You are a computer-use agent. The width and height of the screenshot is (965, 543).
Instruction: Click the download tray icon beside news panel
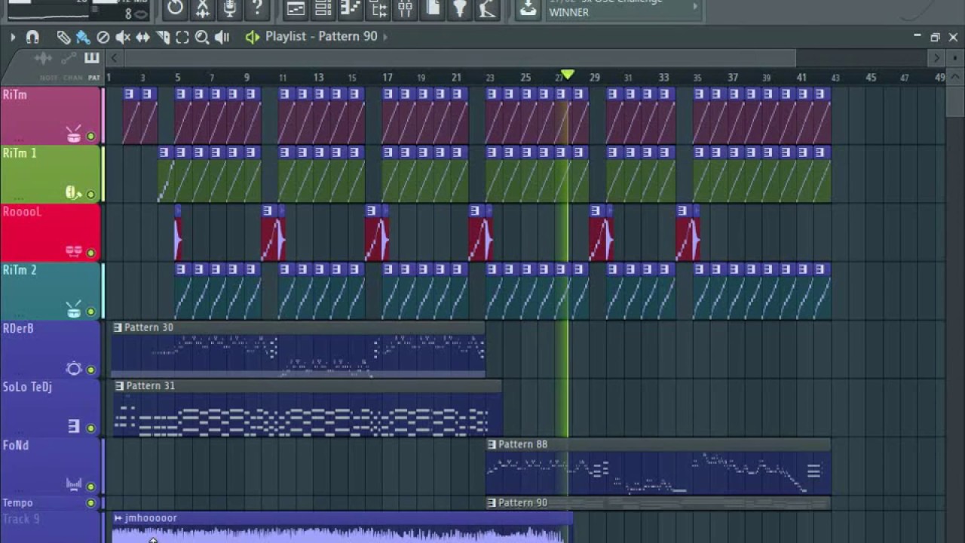click(528, 8)
